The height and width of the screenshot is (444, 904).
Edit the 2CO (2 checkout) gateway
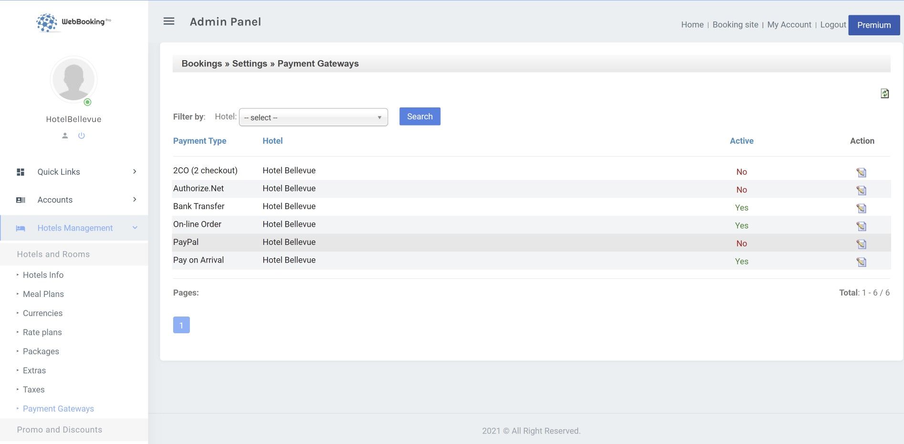point(861,172)
